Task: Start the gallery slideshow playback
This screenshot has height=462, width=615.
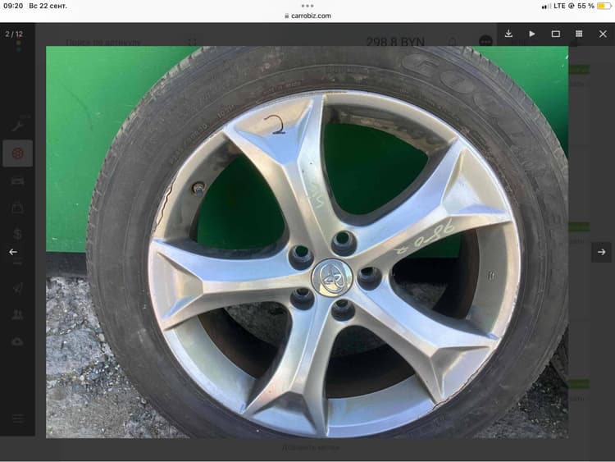Action: [x=532, y=34]
